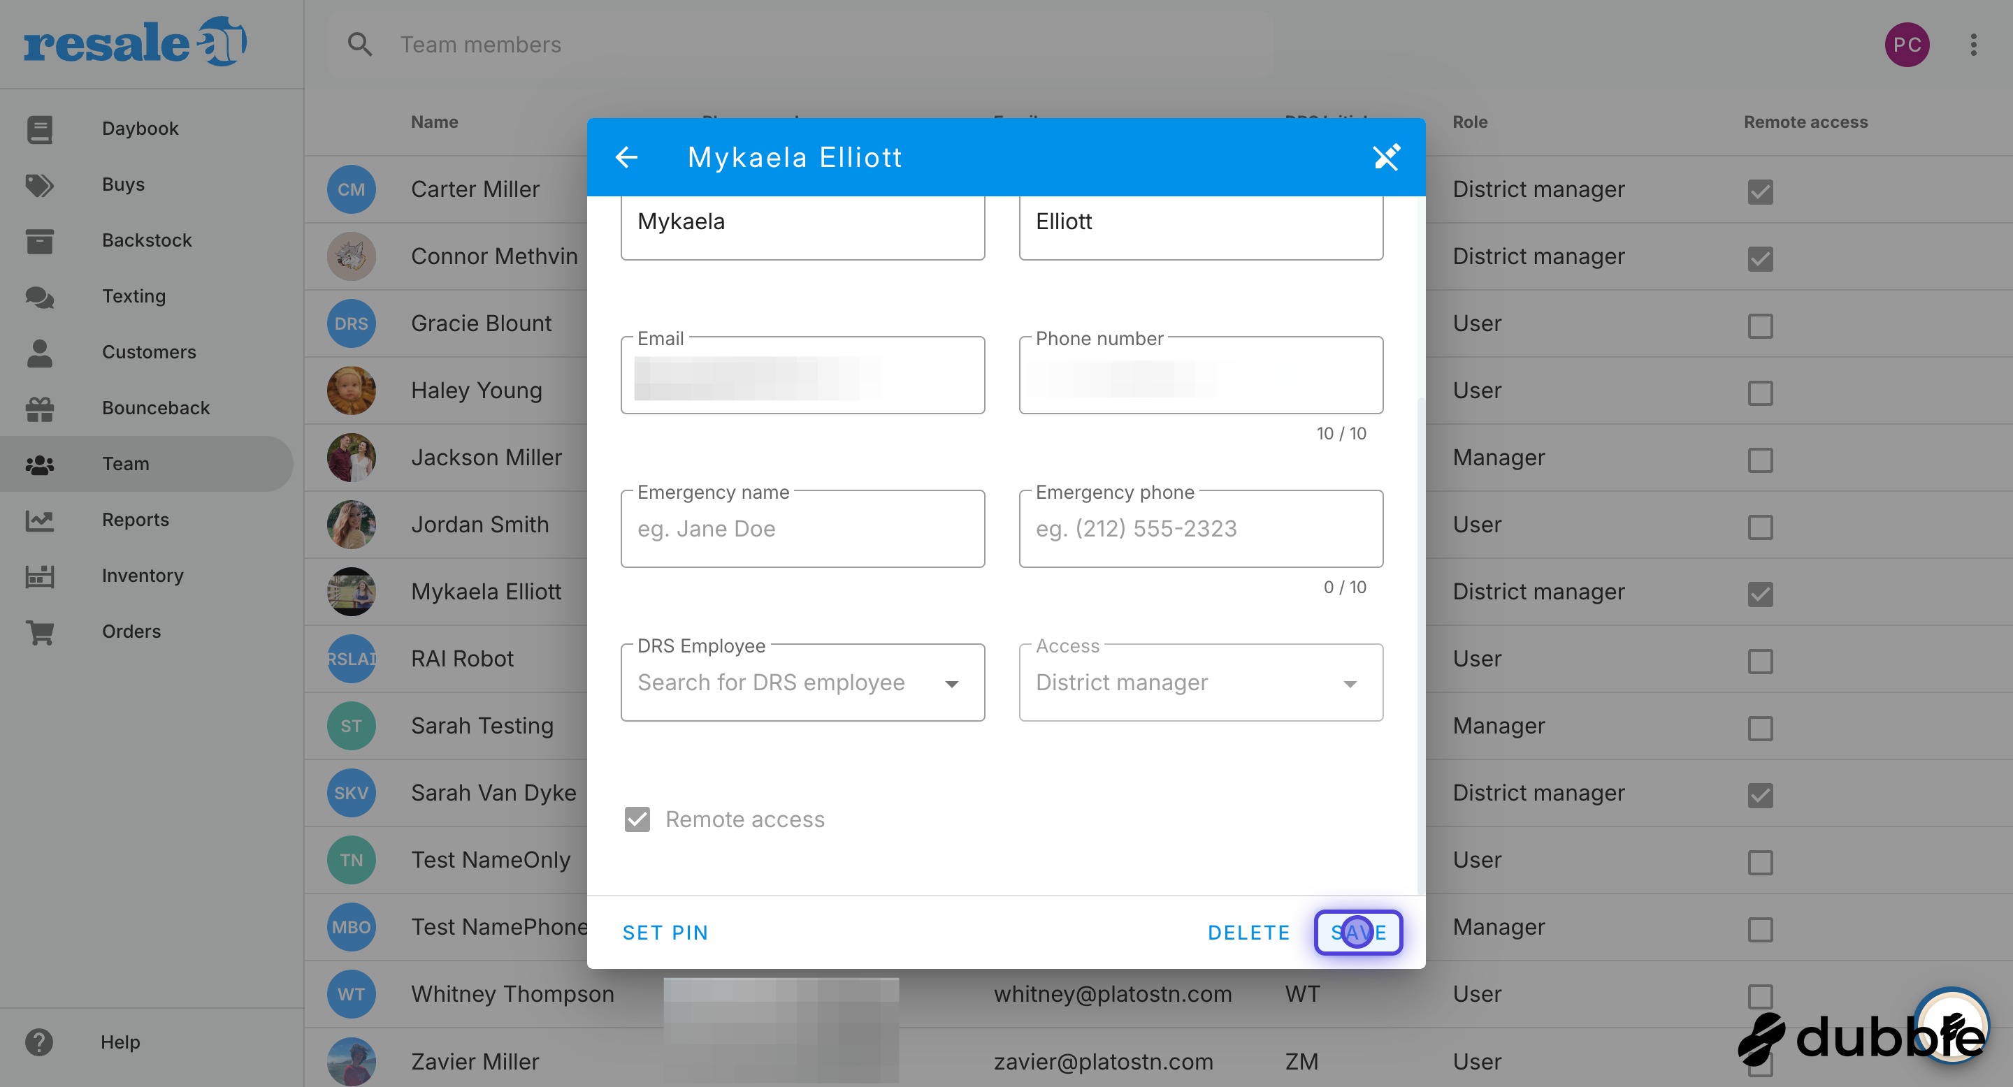Click the Buys tag icon

(39, 185)
